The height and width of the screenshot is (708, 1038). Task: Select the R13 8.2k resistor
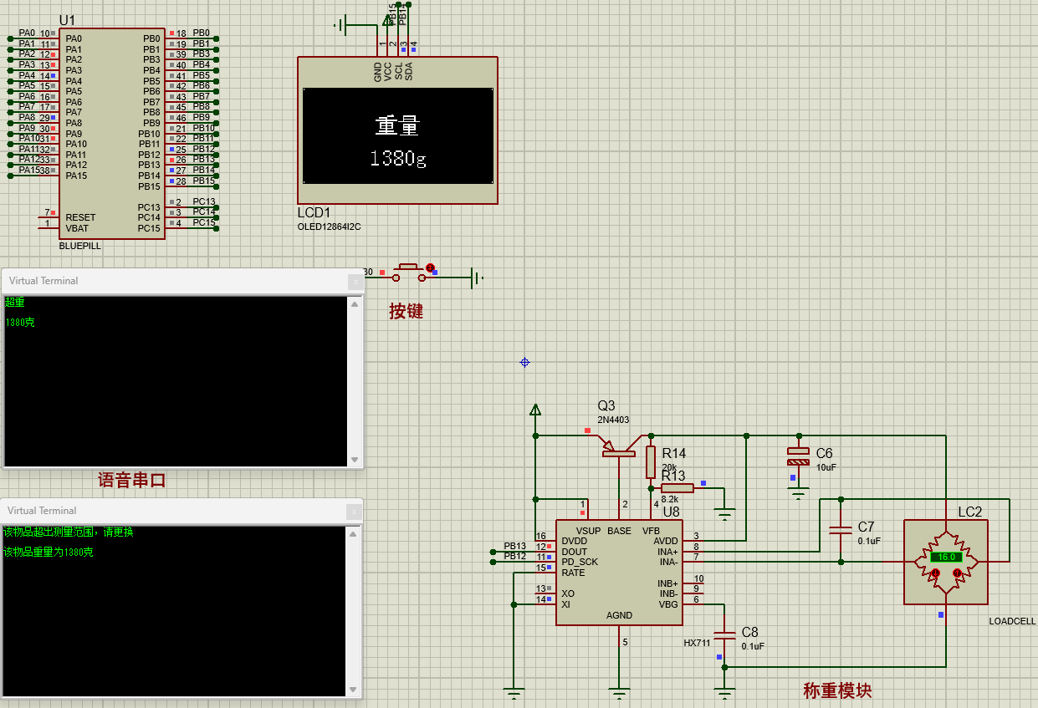coord(677,487)
